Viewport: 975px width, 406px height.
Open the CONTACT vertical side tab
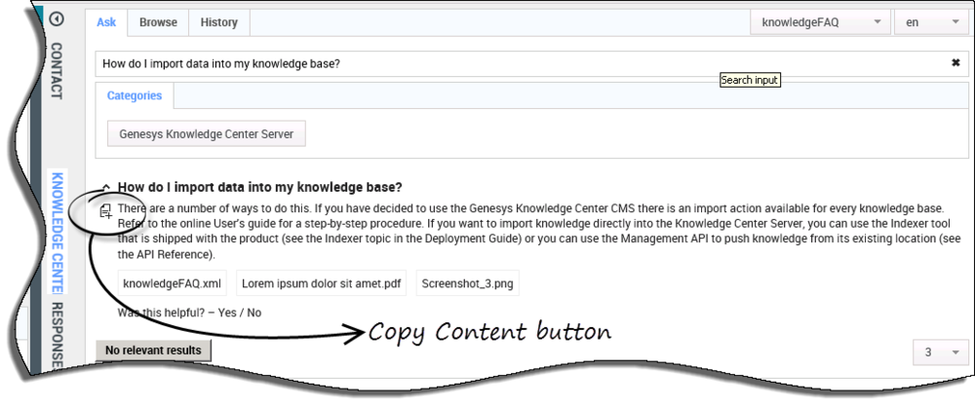[x=56, y=71]
